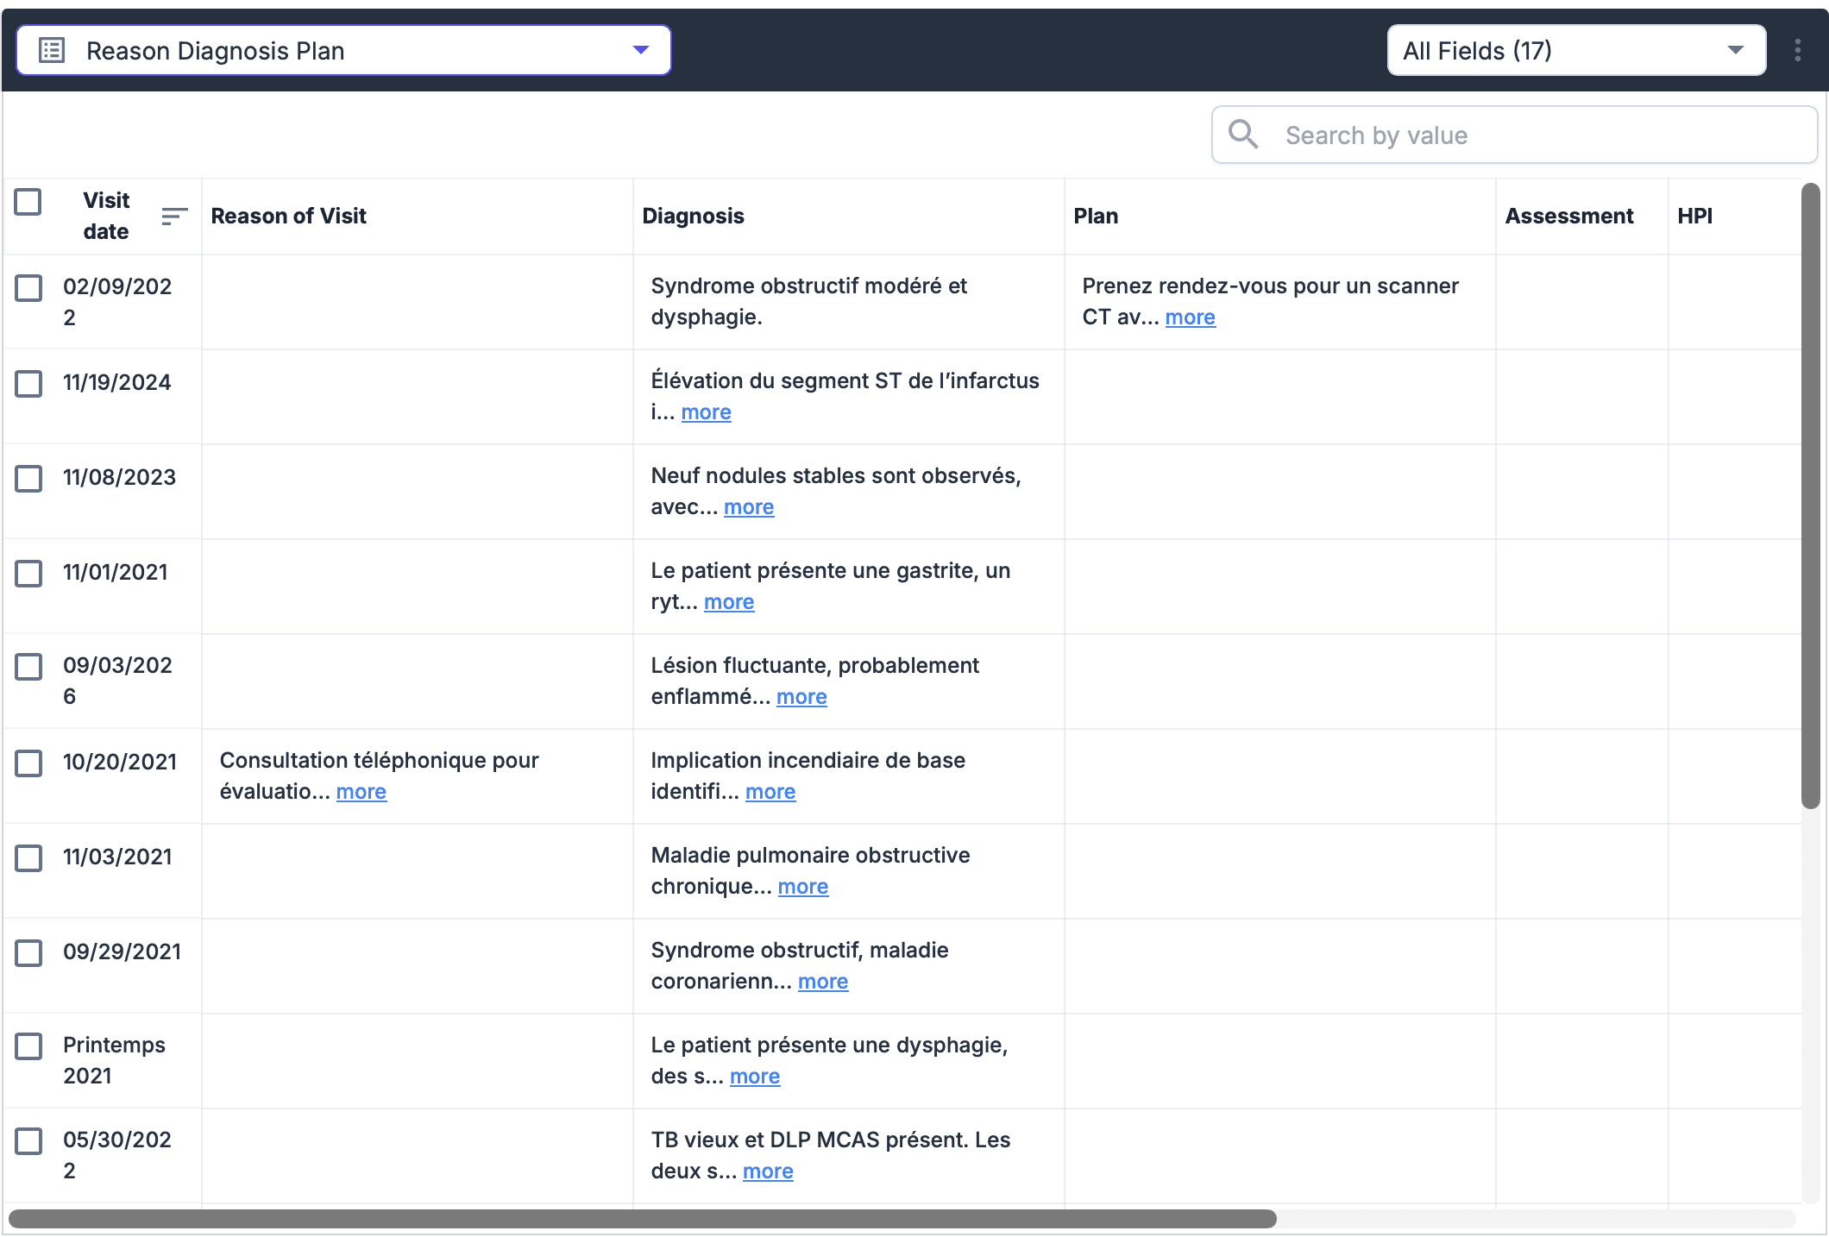Viewport: 1829px width, 1237px height.
Task: Check the 11/19/2024 visit row
Action: coord(28,384)
